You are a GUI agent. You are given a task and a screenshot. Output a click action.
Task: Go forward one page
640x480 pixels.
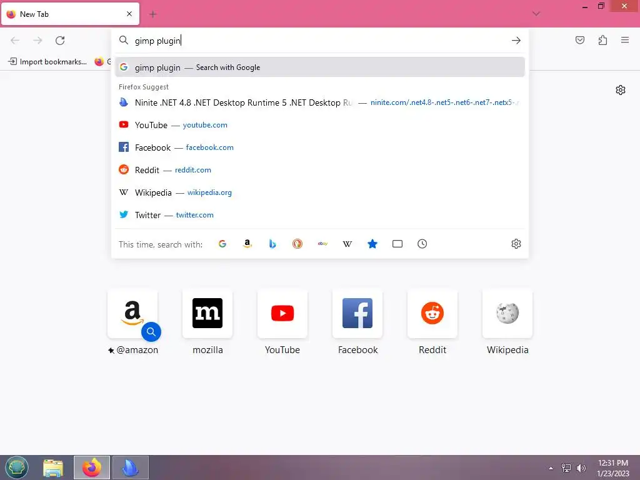[x=37, y=41]
